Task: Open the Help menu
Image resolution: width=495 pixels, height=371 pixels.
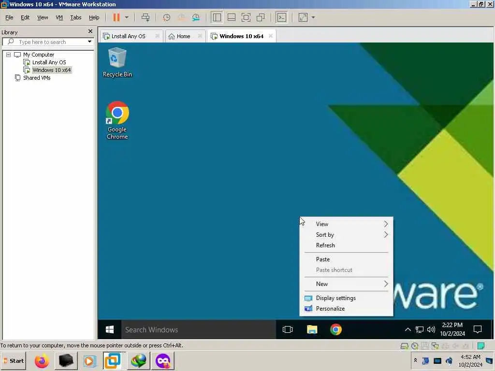Action: (94, 17)
